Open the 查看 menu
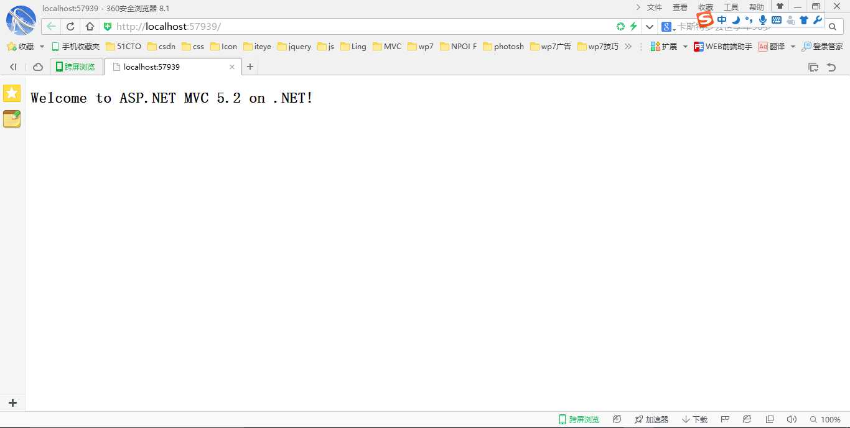This screenshot has height=428, width=850. point(680,7)
